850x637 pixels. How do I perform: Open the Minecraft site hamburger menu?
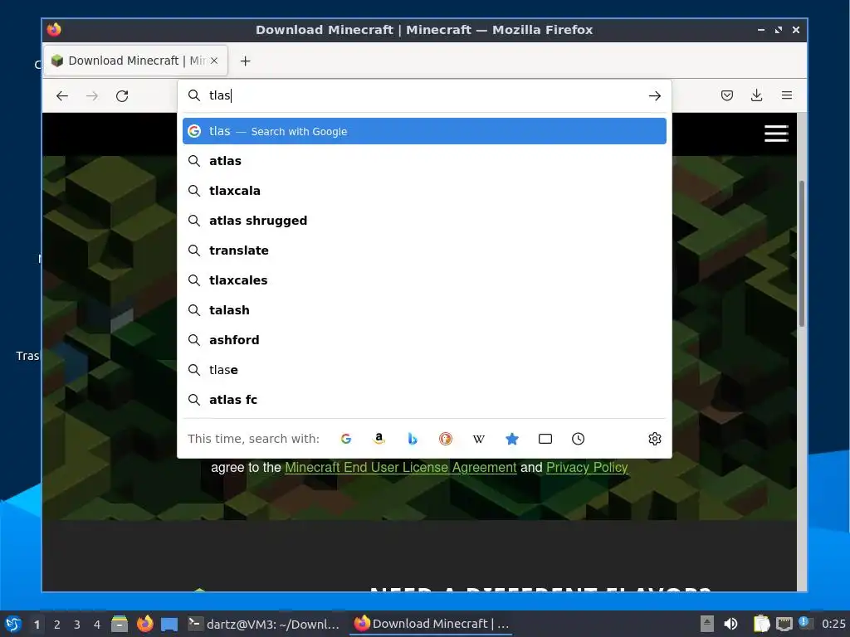coord(776,134)
